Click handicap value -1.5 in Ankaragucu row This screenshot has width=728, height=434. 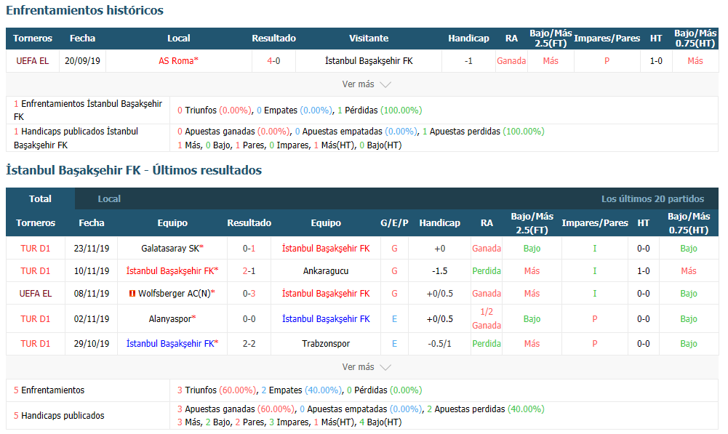tap(440, 271)
